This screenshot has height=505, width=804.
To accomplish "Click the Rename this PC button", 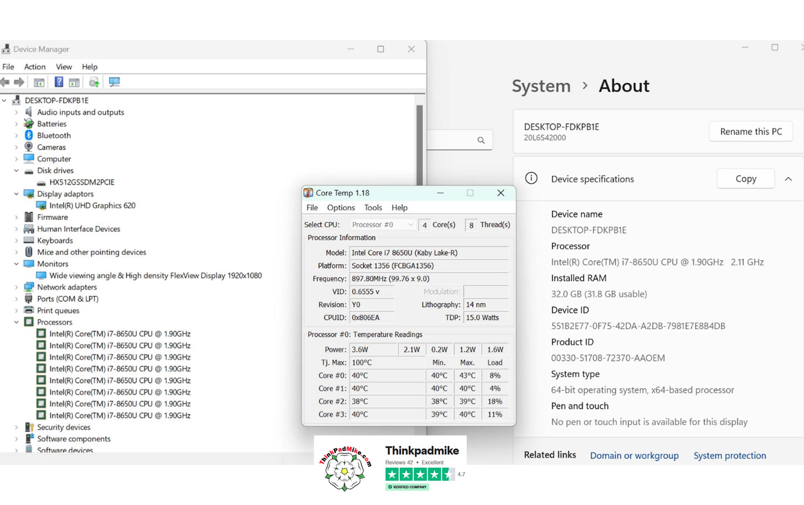I will click(751, 132).
